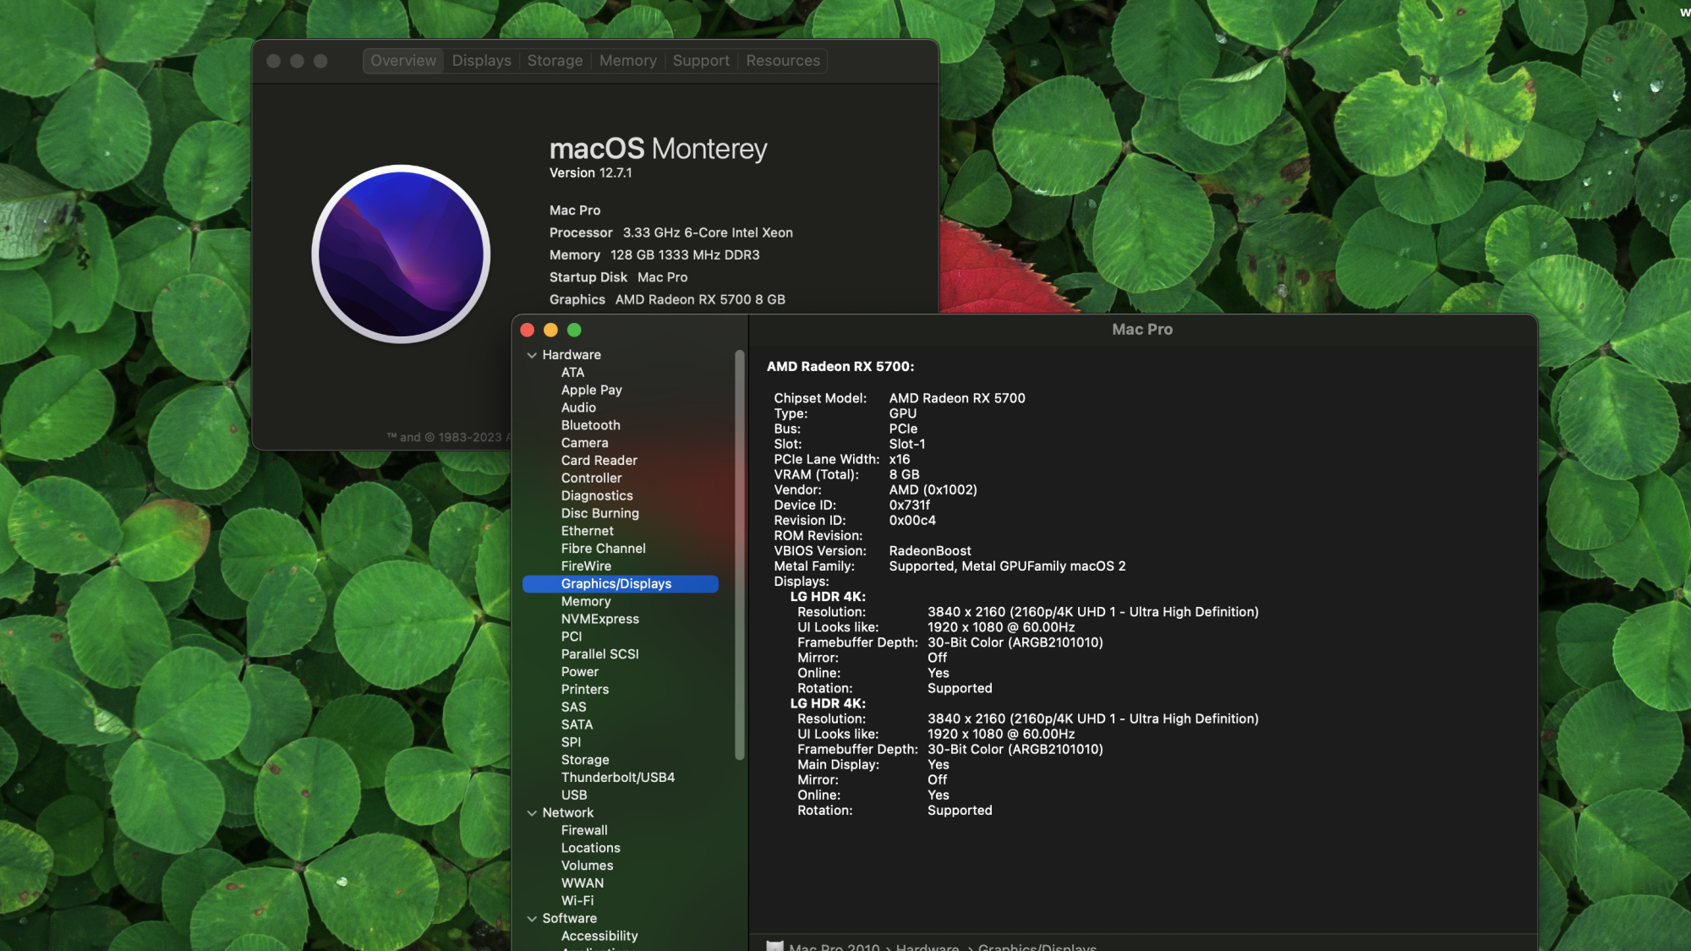Switch to the Displays tab
The height and width of the screenshot is (951, 1691).
click(x=481, y=61)
